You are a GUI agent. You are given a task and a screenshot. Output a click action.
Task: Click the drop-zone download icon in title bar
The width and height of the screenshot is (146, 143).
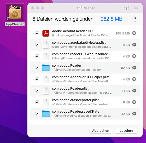[127, 8]
